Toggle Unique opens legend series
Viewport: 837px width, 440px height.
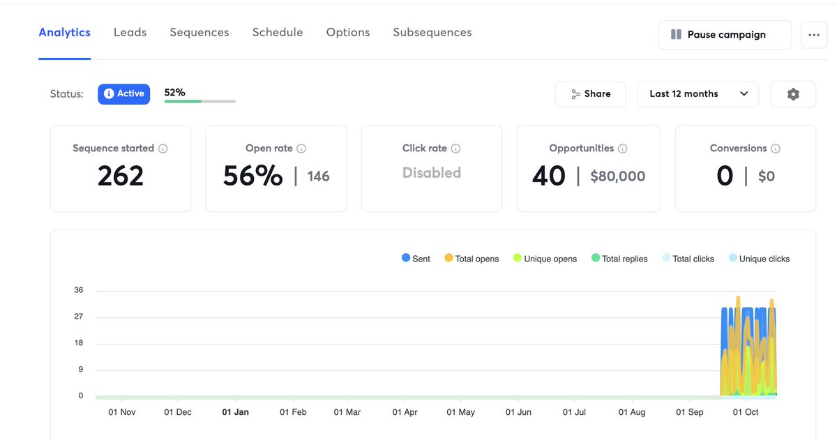click(x=545, y=259)
